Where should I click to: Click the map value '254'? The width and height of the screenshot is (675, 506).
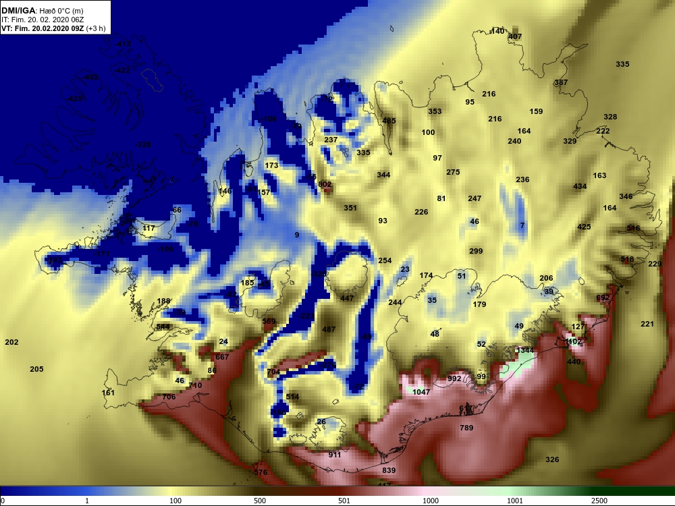point(385,260)
